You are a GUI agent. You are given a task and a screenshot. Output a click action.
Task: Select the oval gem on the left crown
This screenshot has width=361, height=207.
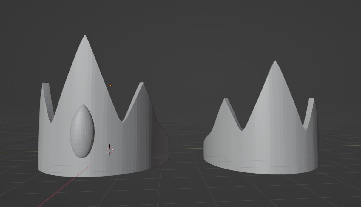(x=82, y=131)
